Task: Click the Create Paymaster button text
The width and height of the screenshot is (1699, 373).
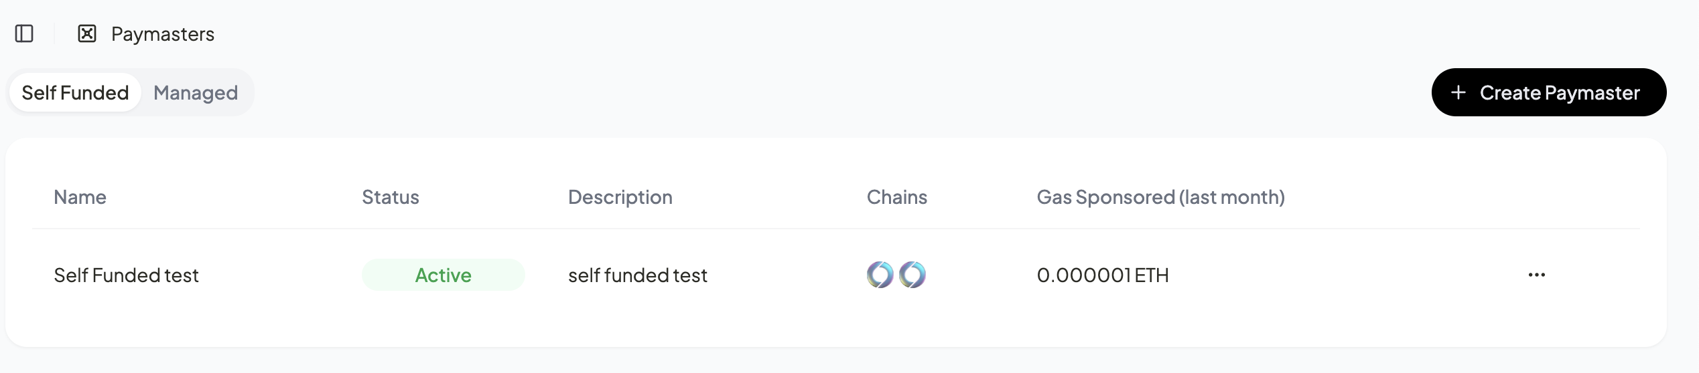Action: tap(1560, 92)
